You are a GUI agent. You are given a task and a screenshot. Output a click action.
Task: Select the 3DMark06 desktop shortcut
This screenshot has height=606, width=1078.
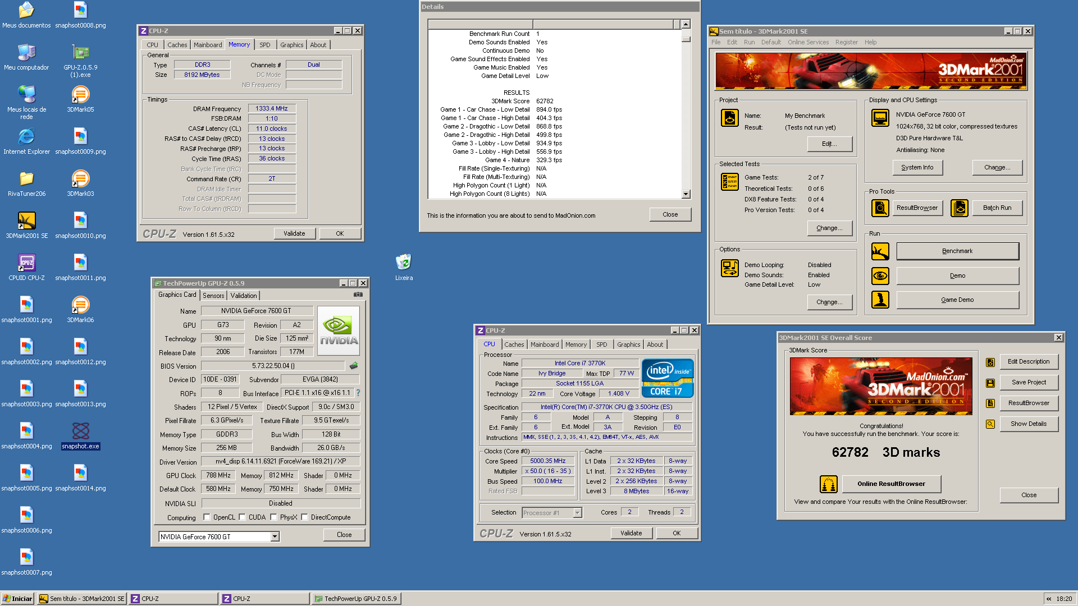(x=80, y=309)
